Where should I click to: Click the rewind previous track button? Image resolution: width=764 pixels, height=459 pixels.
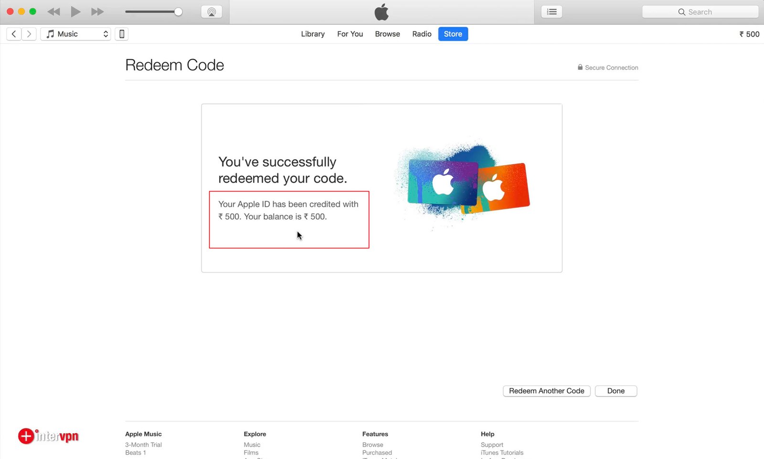click(x=53, y=12)
